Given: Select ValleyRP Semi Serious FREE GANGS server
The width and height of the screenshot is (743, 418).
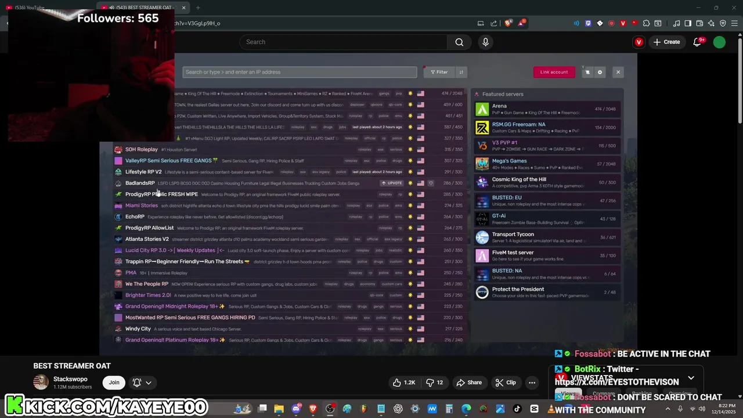Looking at the screenshot, I should pyautogui.click(x=290, y=161).
